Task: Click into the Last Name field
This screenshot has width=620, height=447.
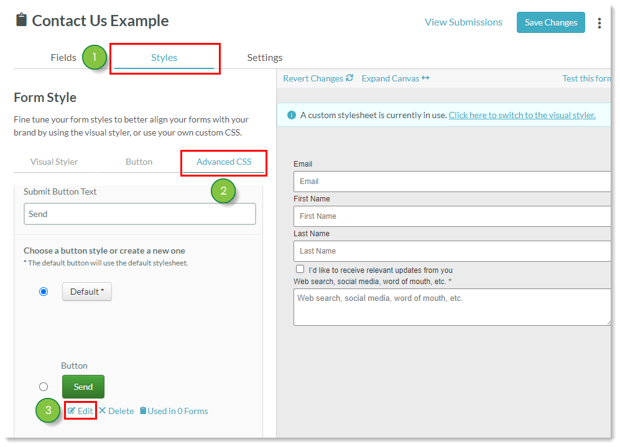Action: [452, 251]
